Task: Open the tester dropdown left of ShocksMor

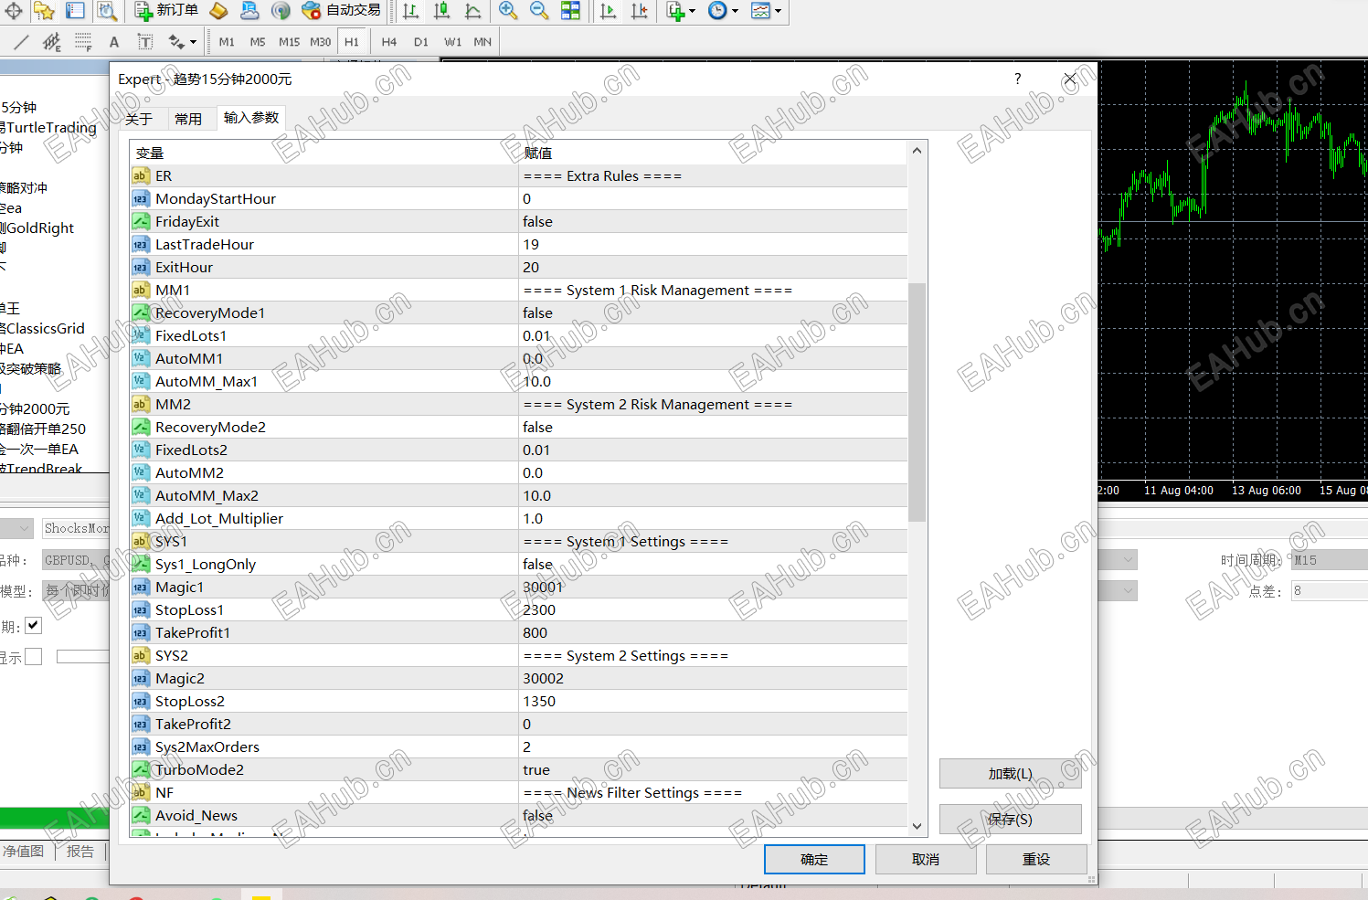Action: [16, 528]
